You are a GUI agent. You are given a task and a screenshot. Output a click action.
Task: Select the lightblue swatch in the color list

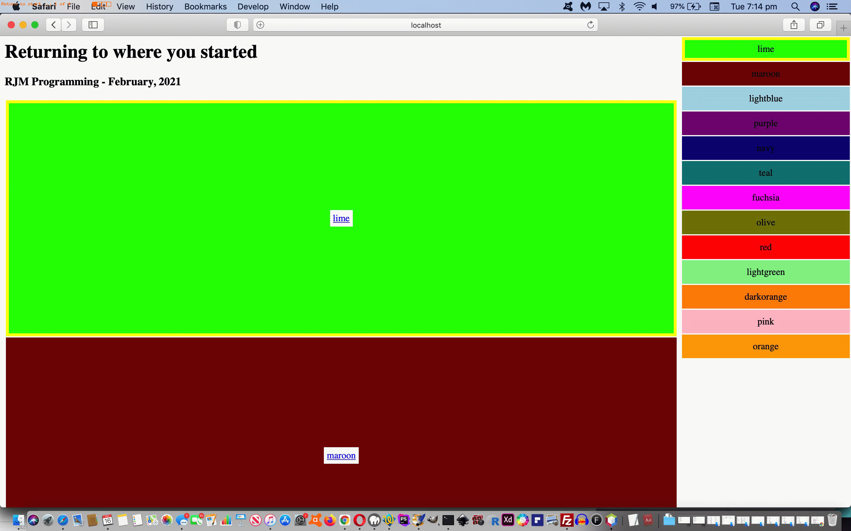click(766, 99)
